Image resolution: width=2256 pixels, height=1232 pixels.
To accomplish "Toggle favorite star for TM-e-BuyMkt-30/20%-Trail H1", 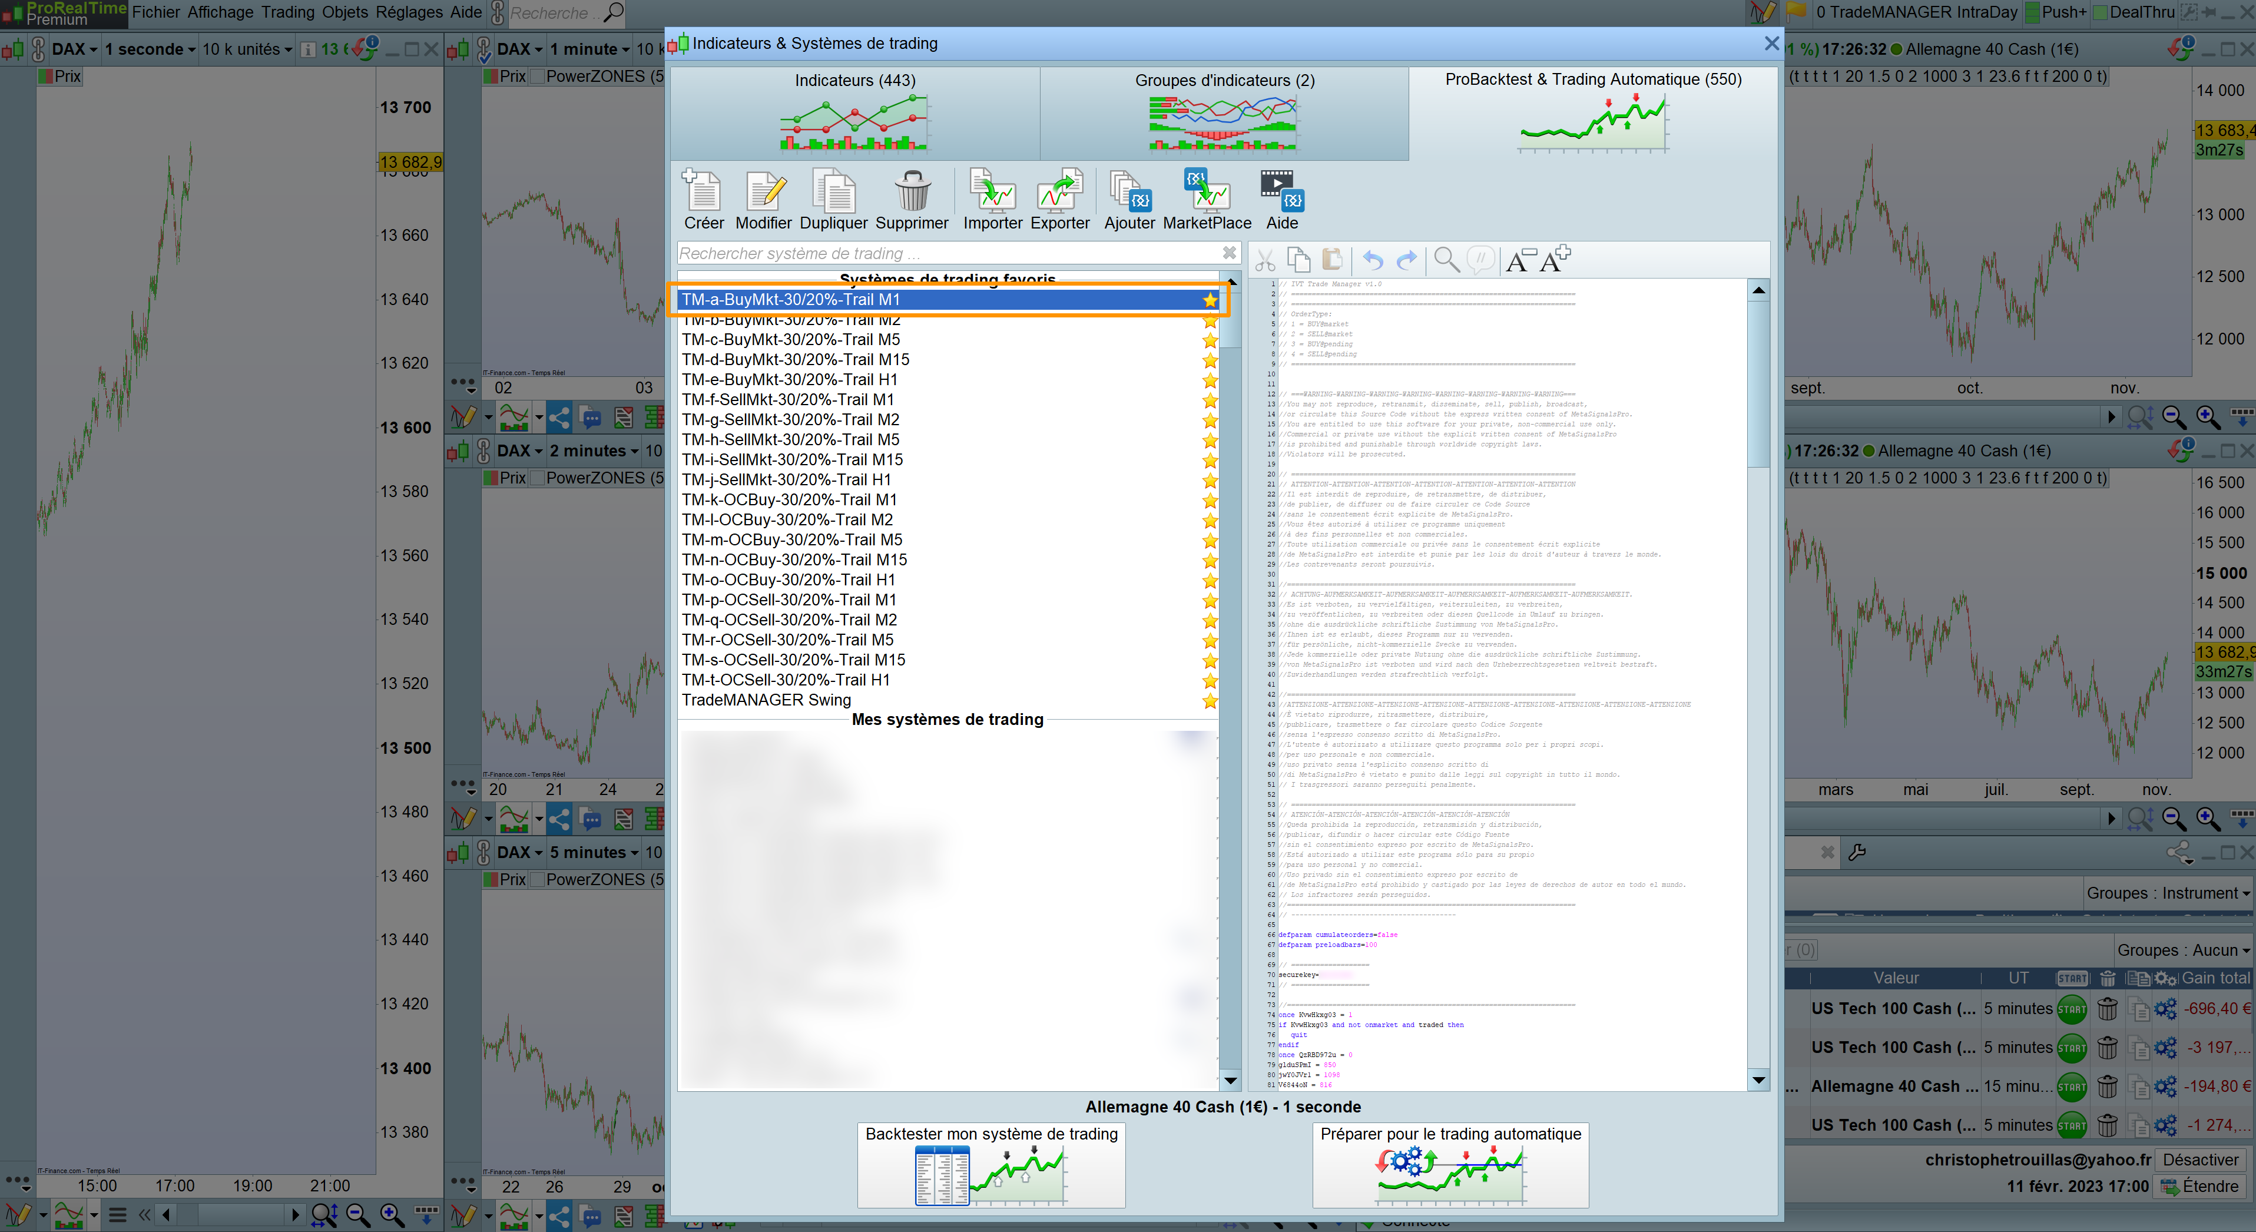I will coord(1210,380).
